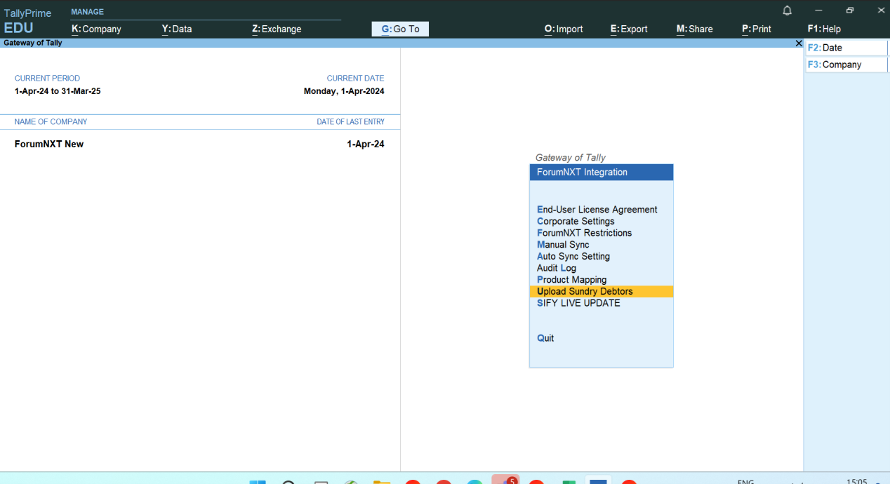
Task: Click the Gateway of Tally title bar label
Action: coord(33,43)
